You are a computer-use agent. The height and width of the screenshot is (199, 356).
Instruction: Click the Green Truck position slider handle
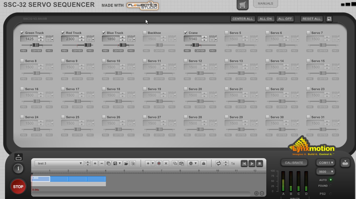pos(35,45)
